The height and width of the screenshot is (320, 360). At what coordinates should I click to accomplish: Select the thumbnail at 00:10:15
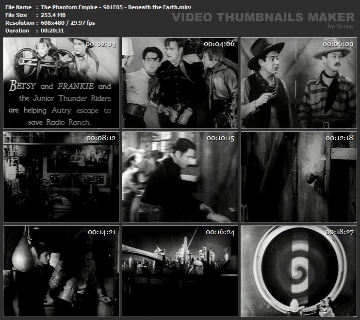point(180,177)
